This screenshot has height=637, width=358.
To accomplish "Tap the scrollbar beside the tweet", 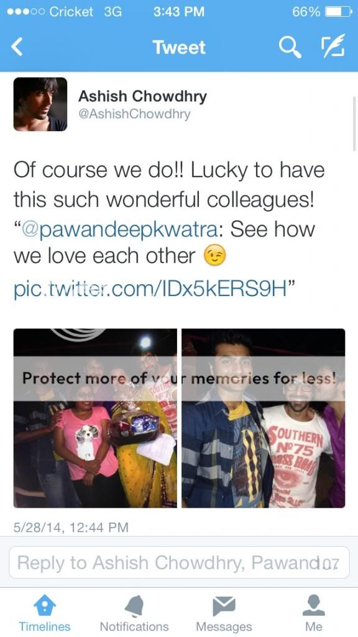I will click(x=354, y=124).
